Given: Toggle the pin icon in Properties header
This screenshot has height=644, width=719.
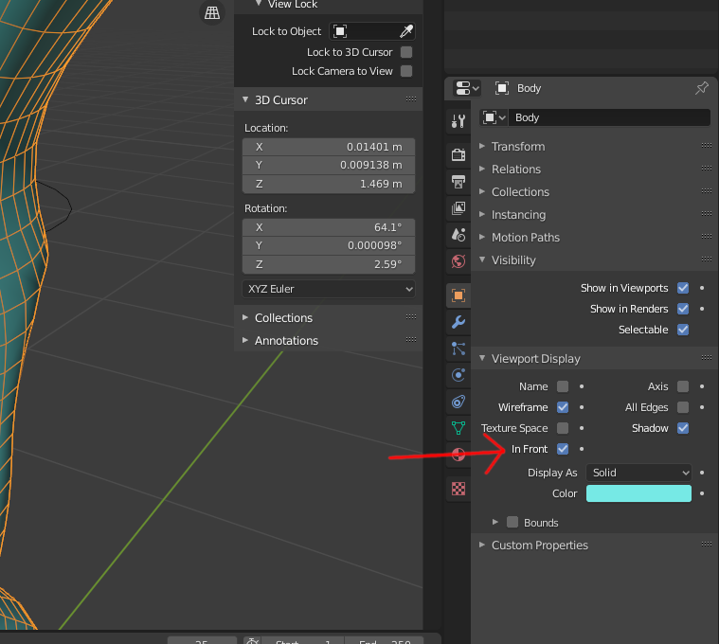Looking at the screenshot, I should (702, 88).
